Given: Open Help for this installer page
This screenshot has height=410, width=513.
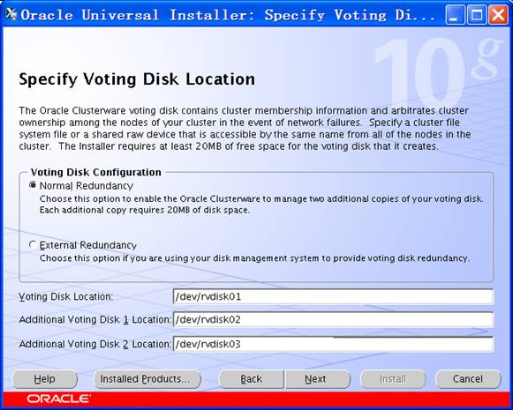Looking at the screenshot, I should click(x=45, y=379).
